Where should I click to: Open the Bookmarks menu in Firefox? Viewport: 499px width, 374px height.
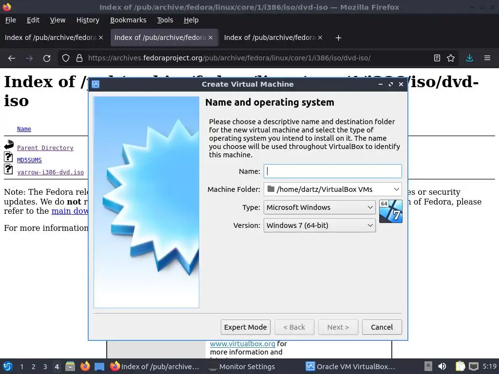click(x=128, y=20)
